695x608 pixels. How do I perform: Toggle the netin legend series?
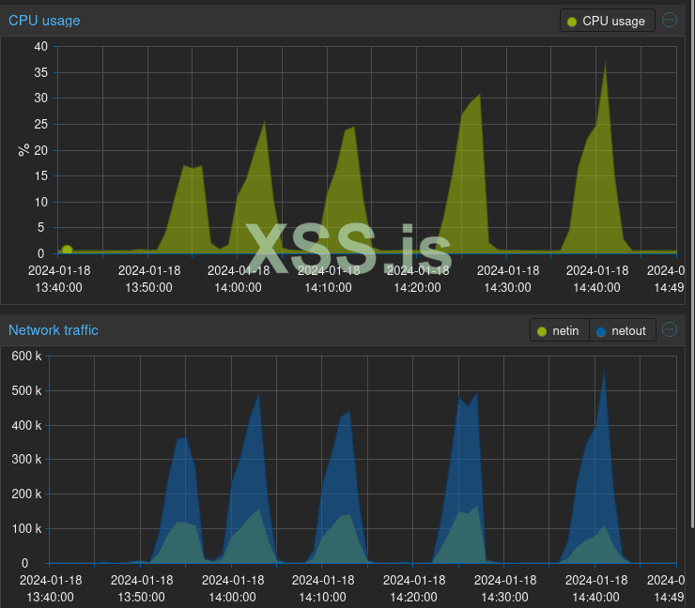(x=560, y=330)
